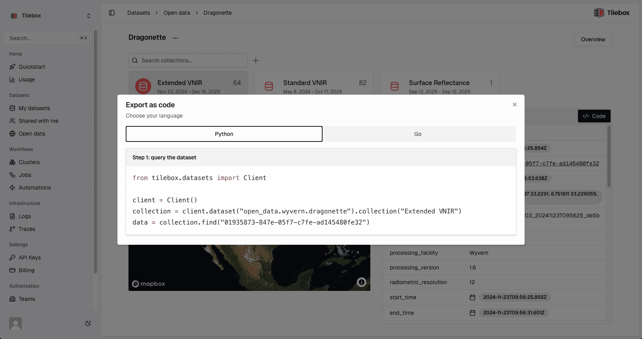Open Quickstart rocket icon
The height and width of the screenshot is (339, 642).
click(x=12, y=67)
